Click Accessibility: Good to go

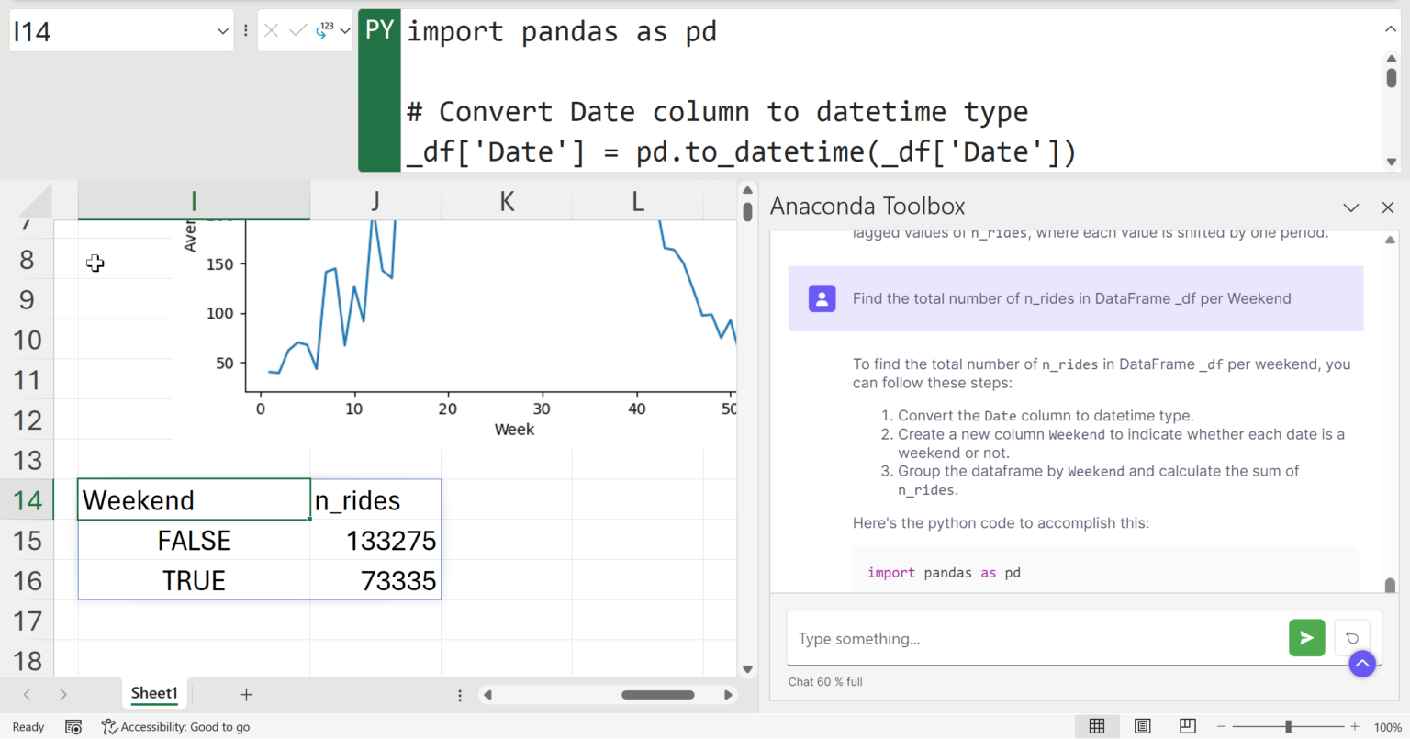175,726
